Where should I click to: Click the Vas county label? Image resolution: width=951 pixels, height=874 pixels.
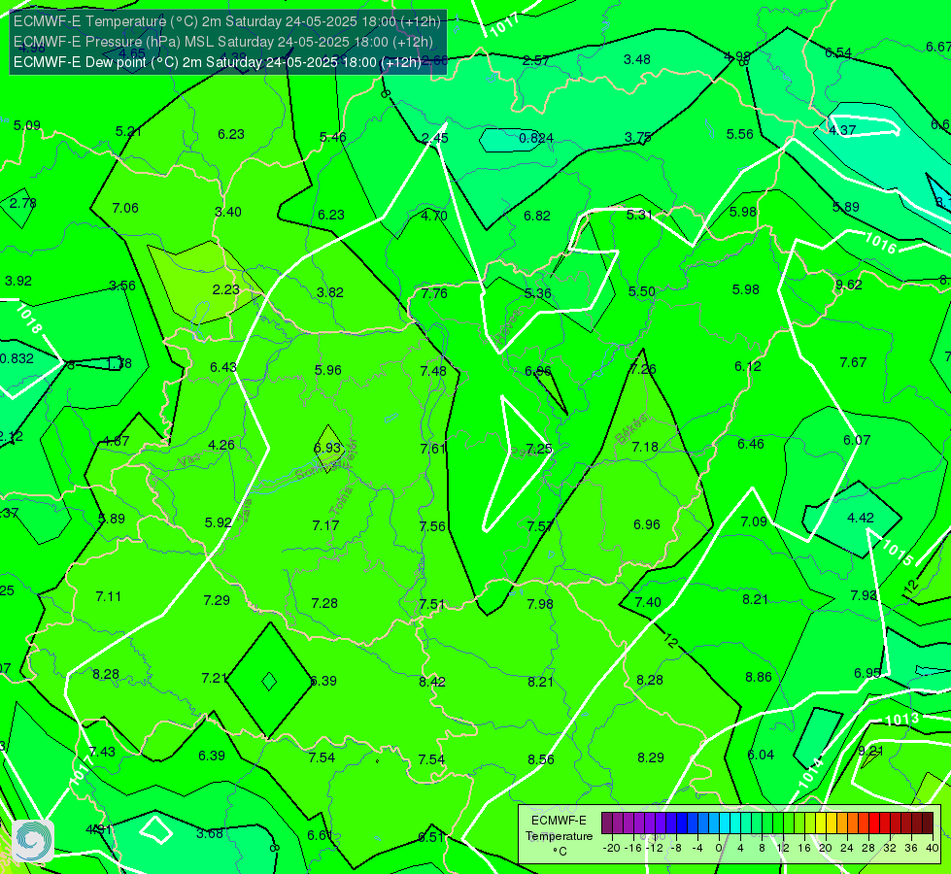pos(189,461)
